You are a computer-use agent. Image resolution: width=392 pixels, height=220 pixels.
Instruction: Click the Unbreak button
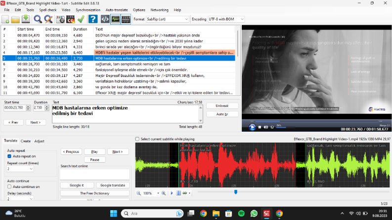pyautogui.click(x=222, y=106)
